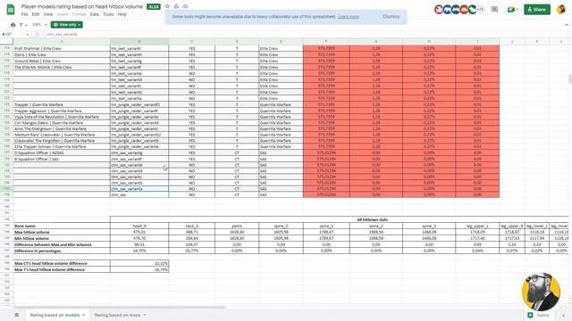Viewport: 572px width, 321px height.
Task: Select the 'Min hitbox volume' label cell
Action: 62,238
